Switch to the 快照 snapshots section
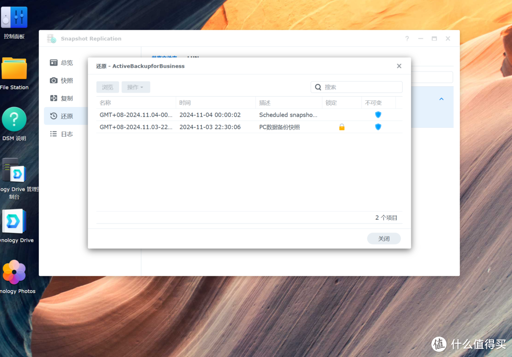 [66, 80]
